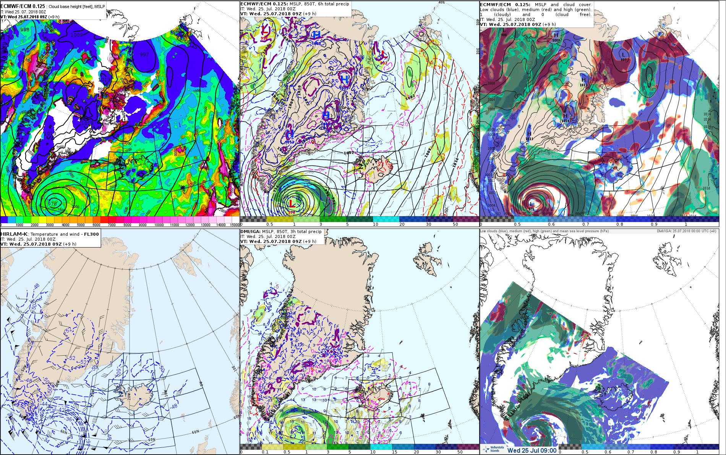Click the 1009 pressure label in cloud base map

point(77,35)
